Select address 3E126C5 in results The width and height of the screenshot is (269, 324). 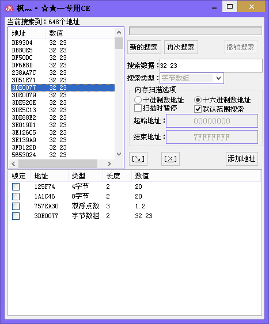(x=24, y=132)
